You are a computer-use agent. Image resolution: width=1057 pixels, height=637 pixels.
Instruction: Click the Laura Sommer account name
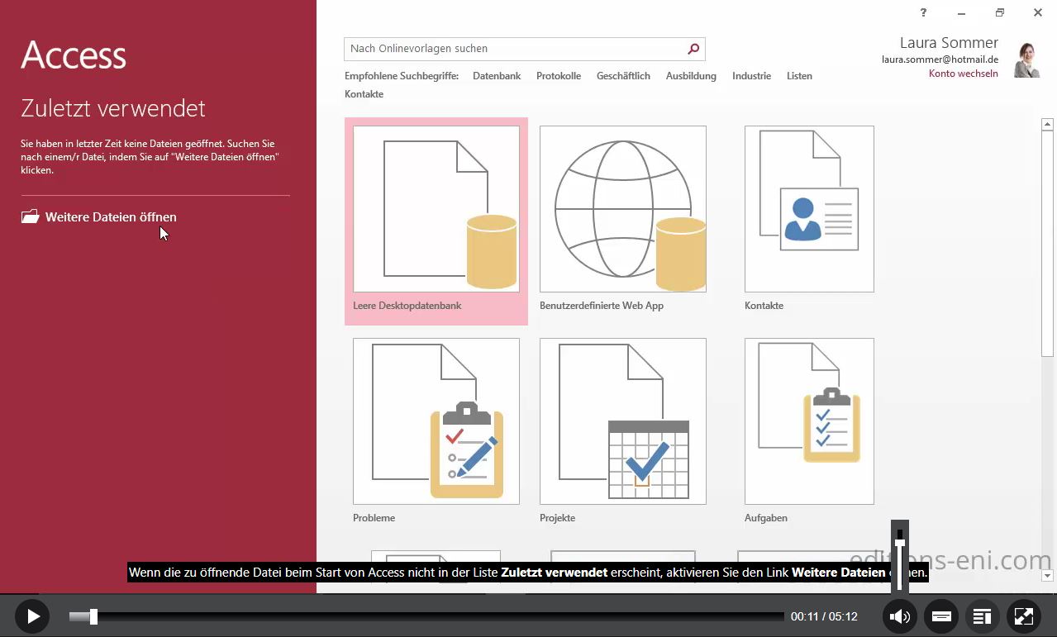click(949, 43)
